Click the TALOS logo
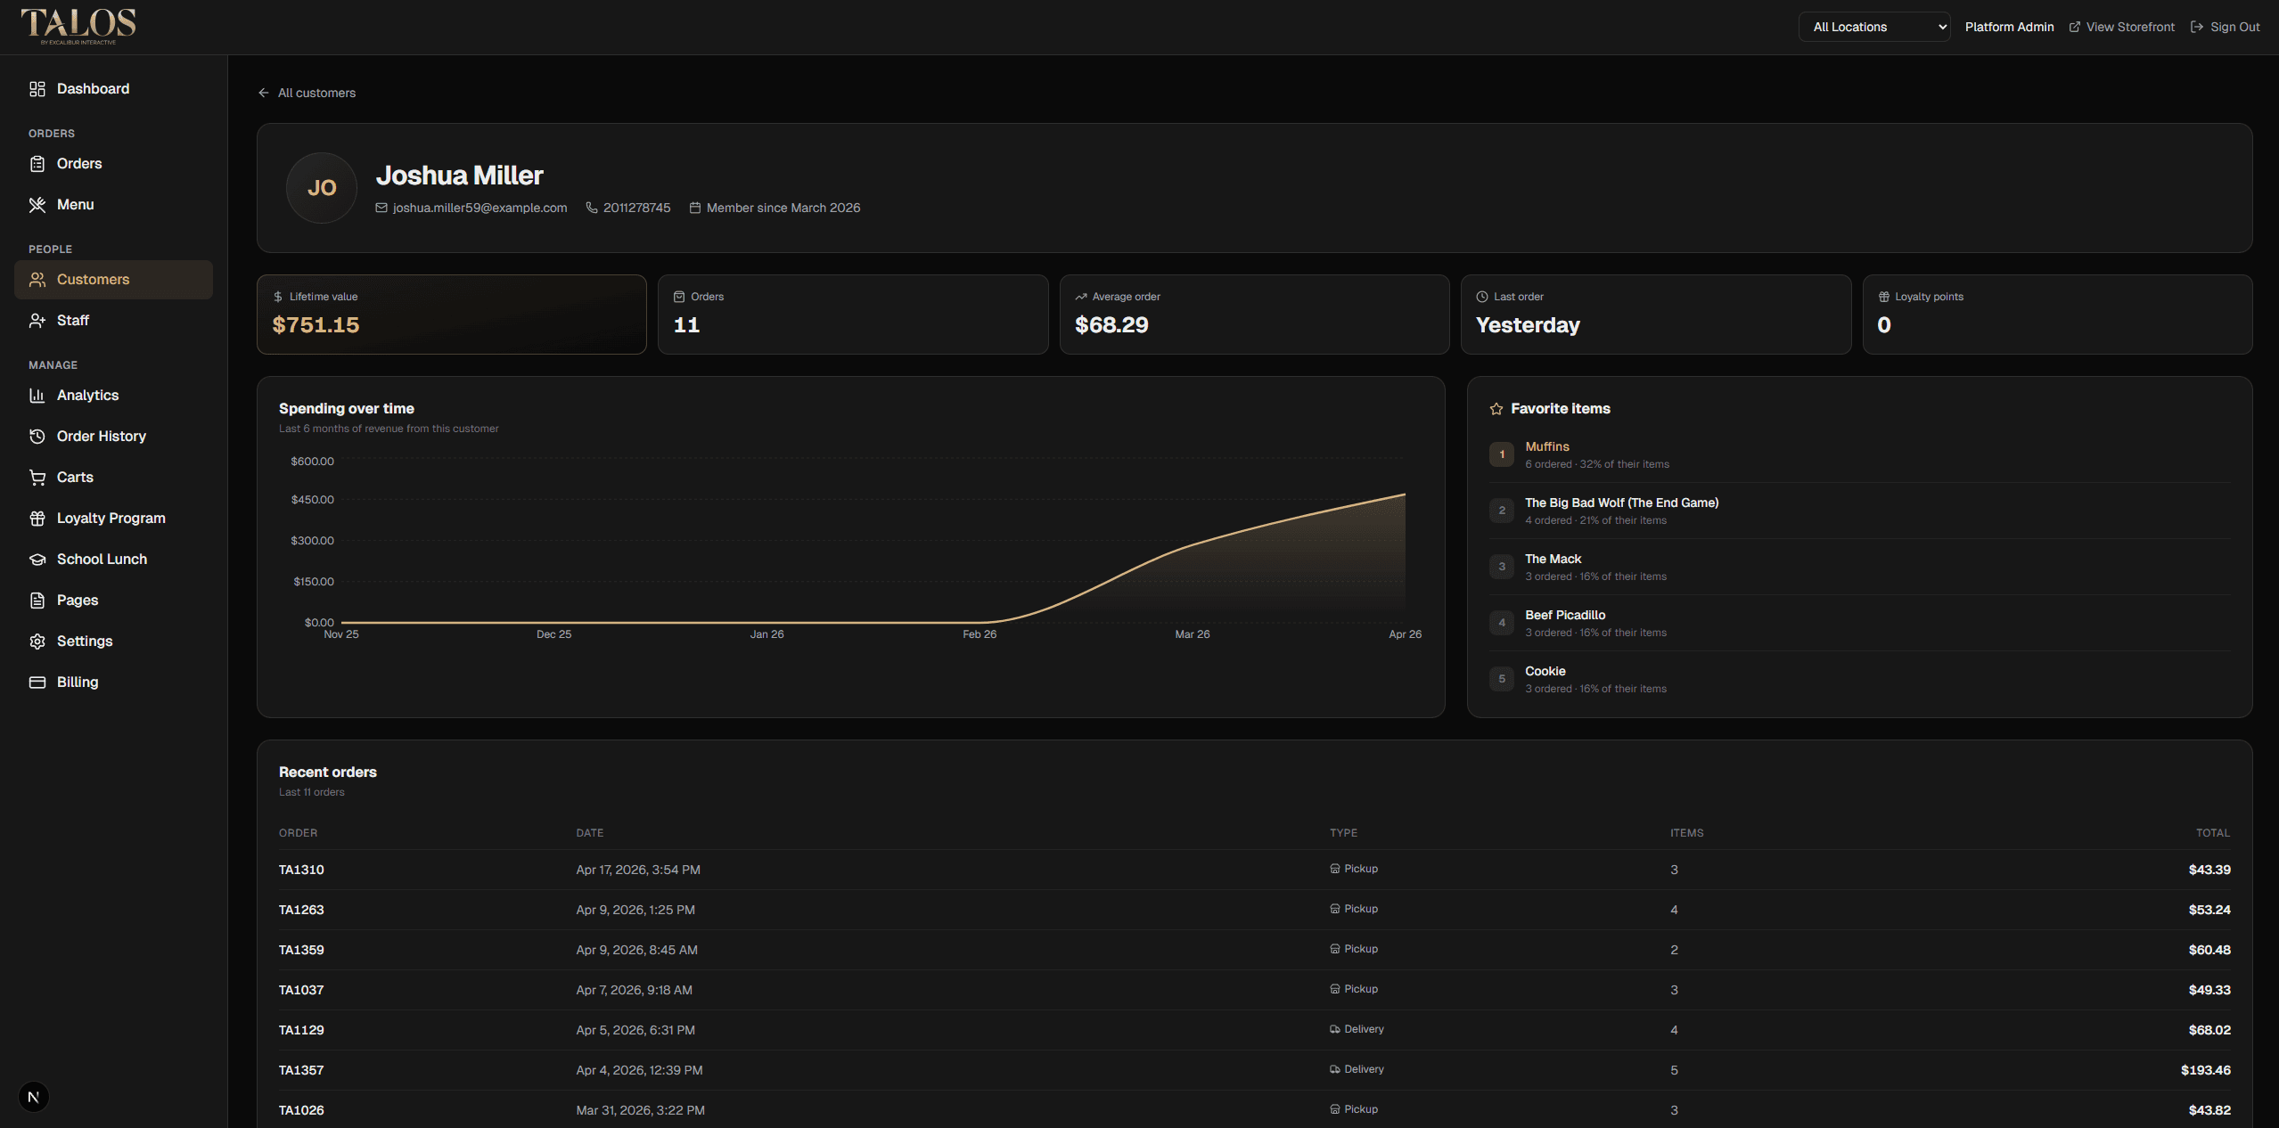The width and height of the screenshot is (2279, 1128). [78, 26]
